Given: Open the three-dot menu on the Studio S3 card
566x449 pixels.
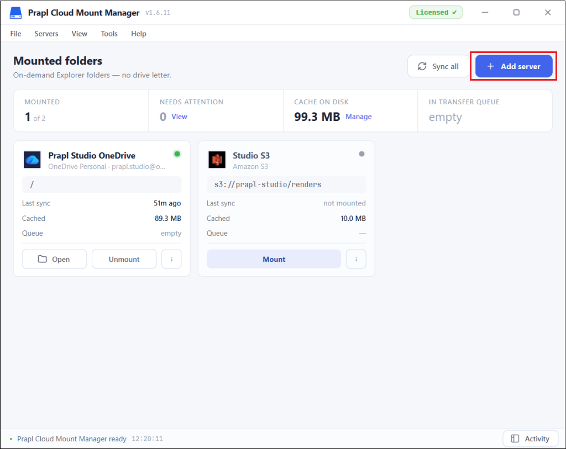Looking at the screenshot, I should click(357, 260).
